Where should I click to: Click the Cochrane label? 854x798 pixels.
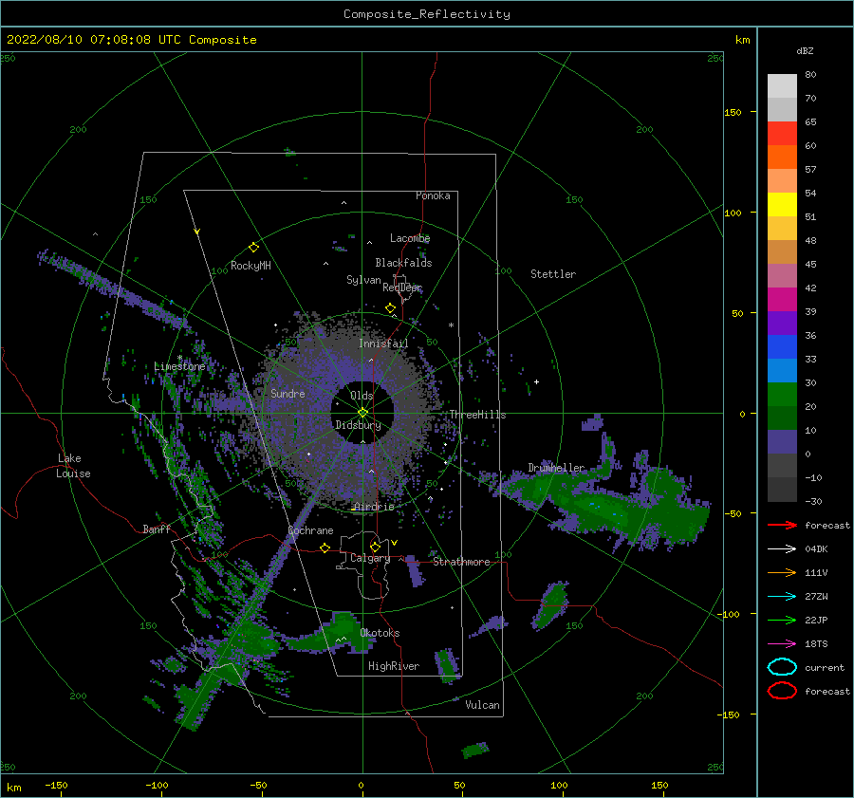(310, 530)
